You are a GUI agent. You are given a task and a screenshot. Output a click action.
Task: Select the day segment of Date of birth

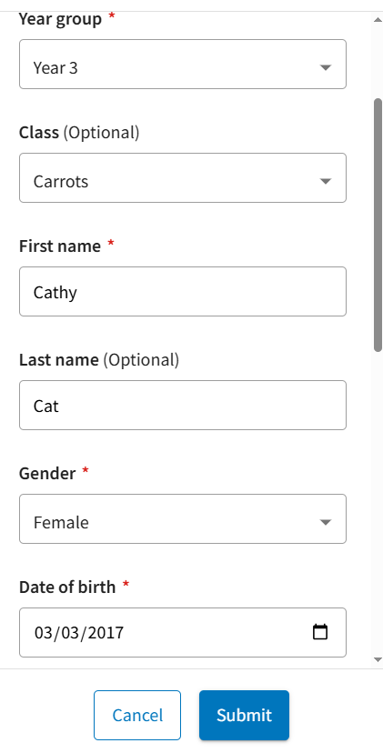click(x=42, y=632)
